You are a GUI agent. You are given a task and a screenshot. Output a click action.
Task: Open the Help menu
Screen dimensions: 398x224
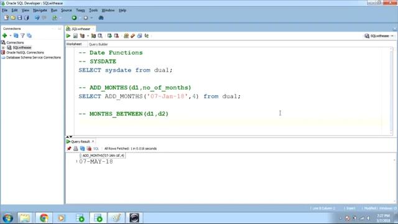[123, 11]
